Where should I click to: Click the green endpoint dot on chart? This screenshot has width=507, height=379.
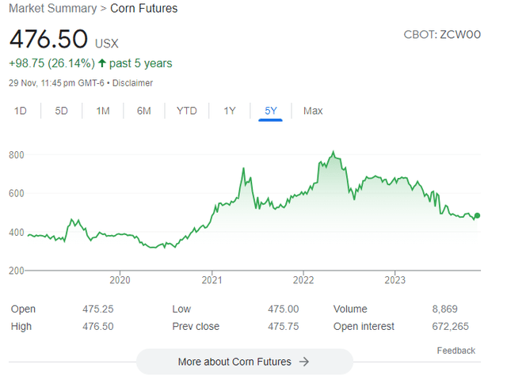point(477,216)
